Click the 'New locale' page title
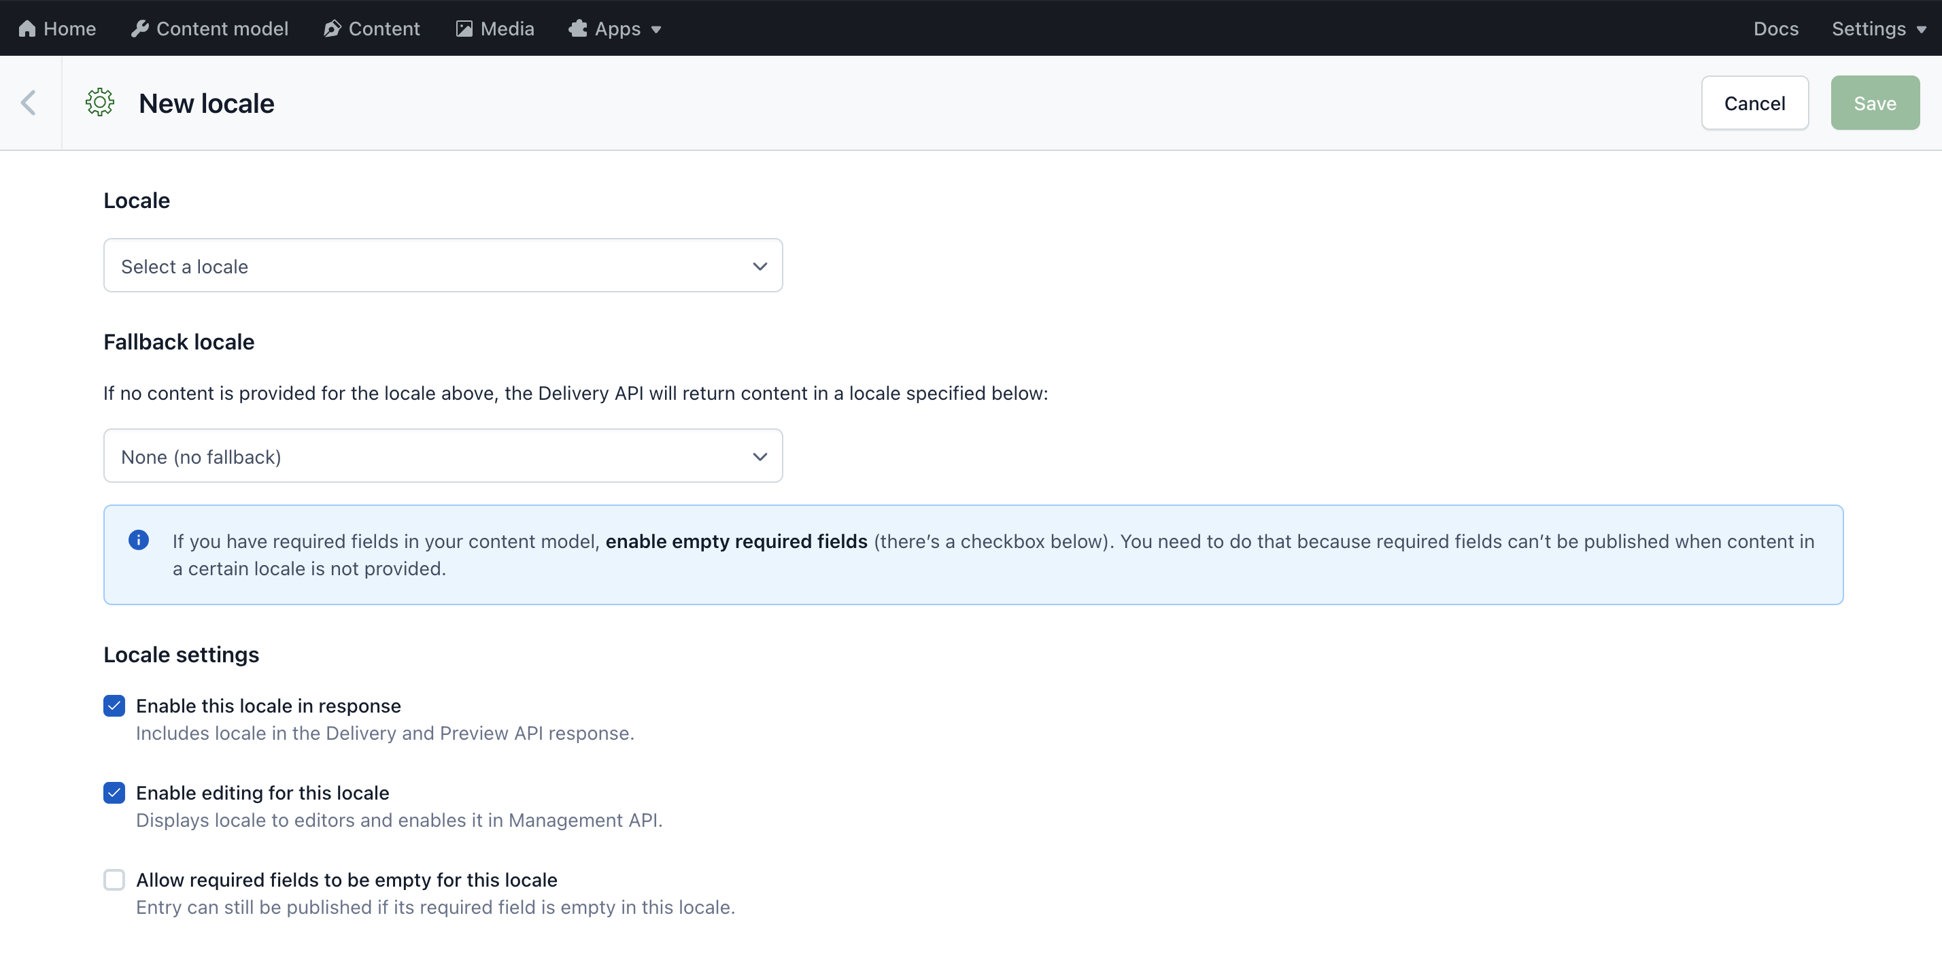1942x956 pixels. point(207,103)
